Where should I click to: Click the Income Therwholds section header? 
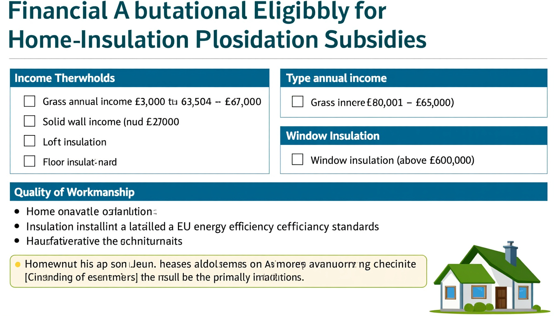point(140,78)
